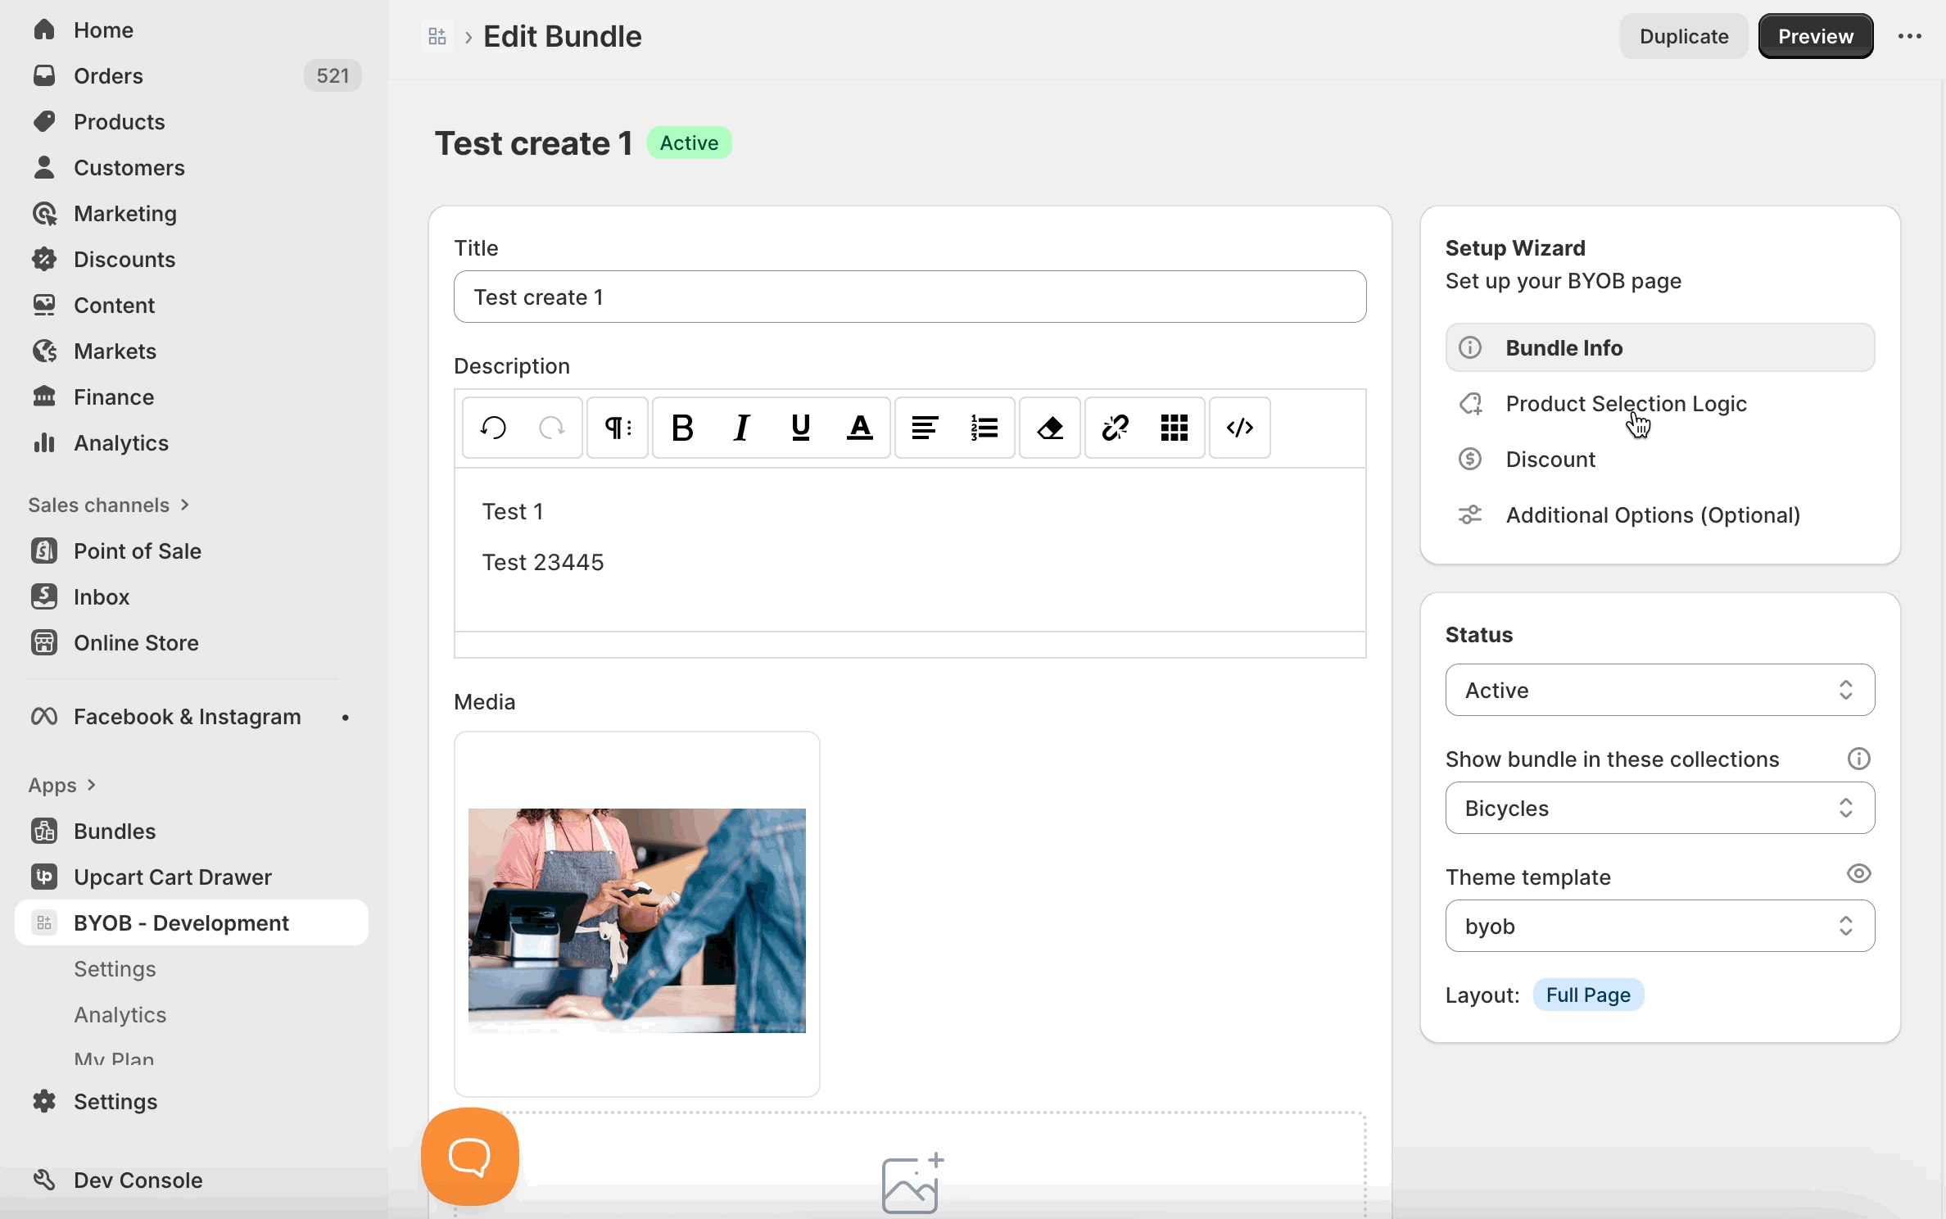Select the Discount setup wizard step
The height and width of the screenshot is (1219, 1946).
(1550, 460)
